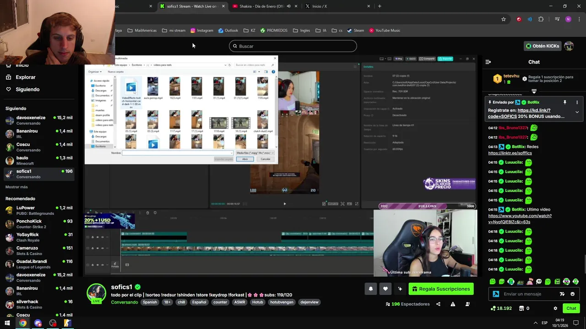Image resolution: width=586 pixels, height=329 pixels.
Task: Mute the Shakira tab audio icon
Action: (288, 6)
